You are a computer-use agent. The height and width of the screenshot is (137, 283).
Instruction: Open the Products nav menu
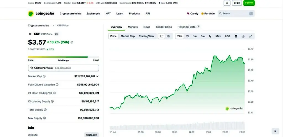click(x=135, y=14)
